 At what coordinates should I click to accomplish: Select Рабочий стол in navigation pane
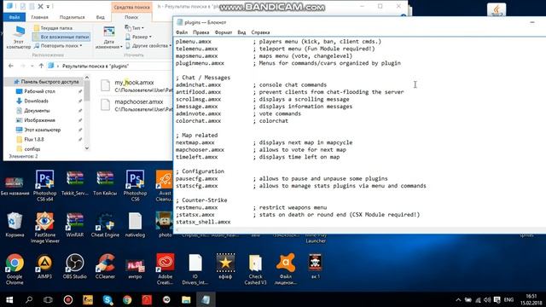point(39,91)
